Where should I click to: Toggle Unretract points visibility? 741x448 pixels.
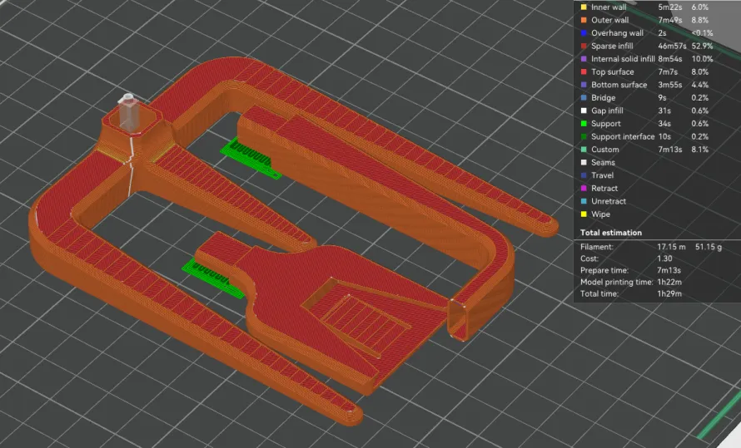(x=608, y=201)
